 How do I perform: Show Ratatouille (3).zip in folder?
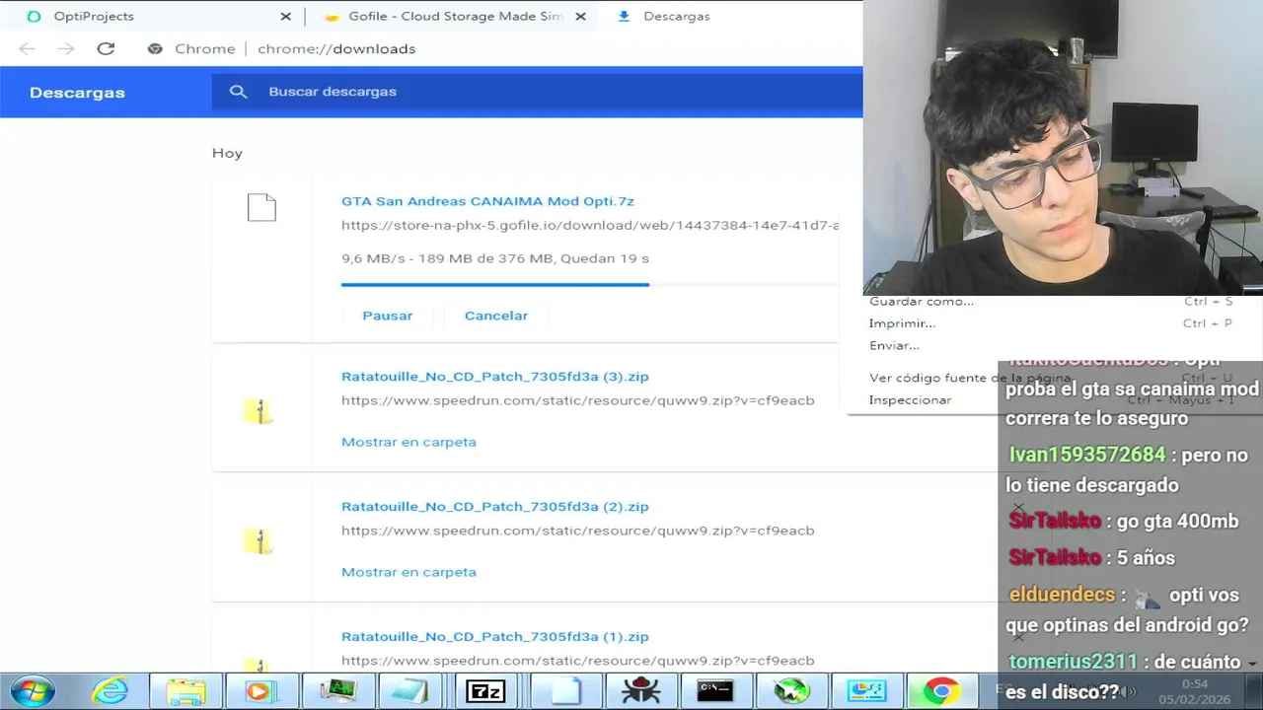point(409,442)
